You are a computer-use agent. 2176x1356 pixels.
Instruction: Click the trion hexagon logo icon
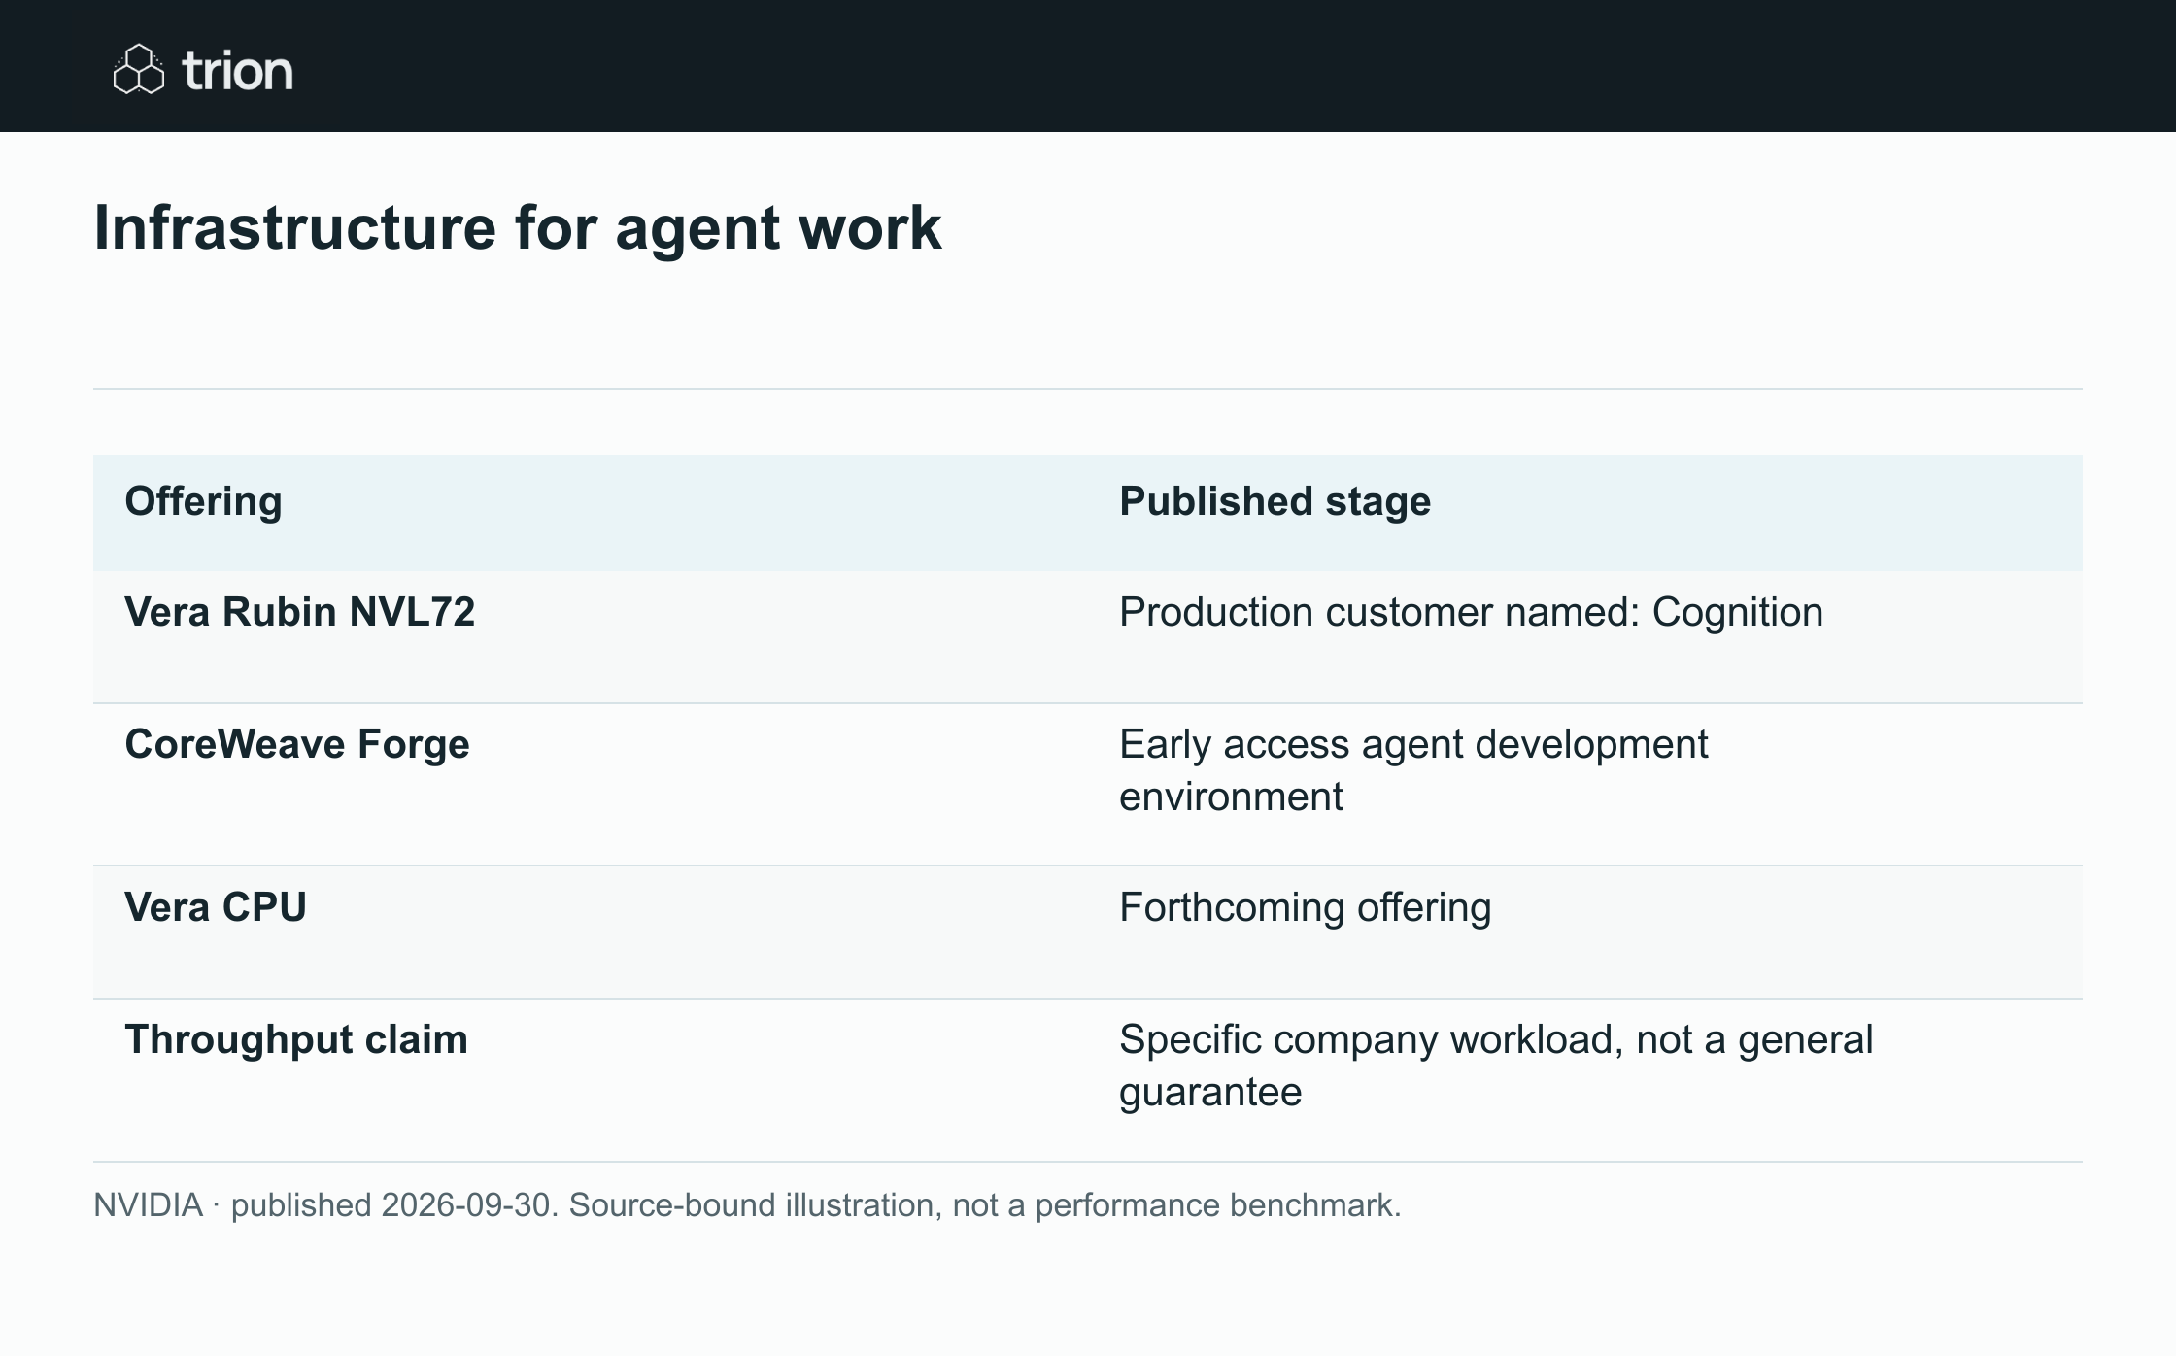[x=138, y=69]
